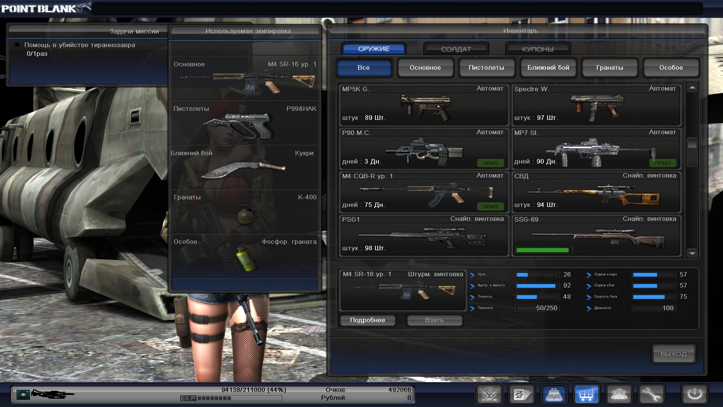
Task: Click the Фосфор. граната special slot
Action: (x=245, y=256)
